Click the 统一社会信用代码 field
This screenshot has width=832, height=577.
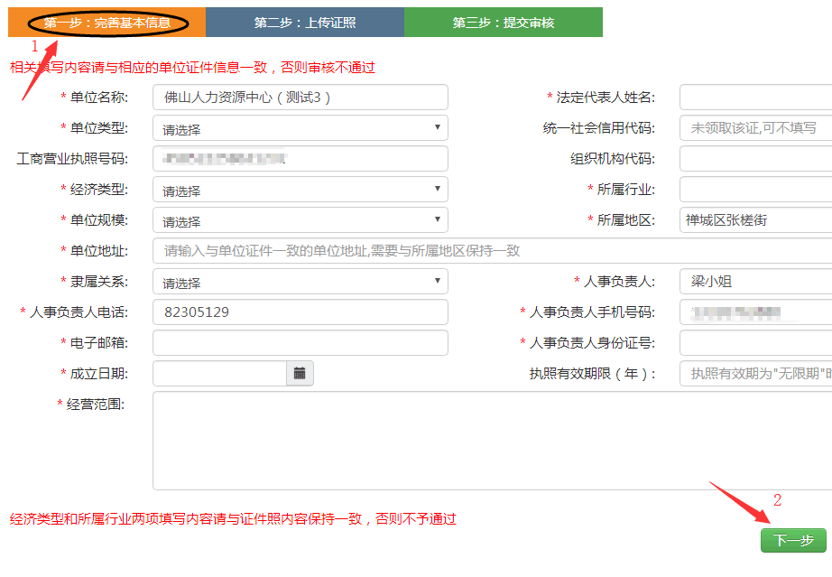click(755, 128)
